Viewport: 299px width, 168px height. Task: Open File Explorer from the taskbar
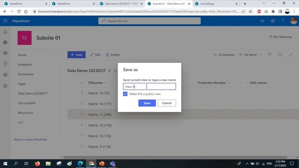click(x=48, y=164)
